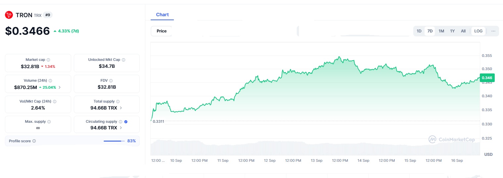This screenshot has width=503, height=178.
Task: Click the $870.25M volume value
Action: point(25,87)
